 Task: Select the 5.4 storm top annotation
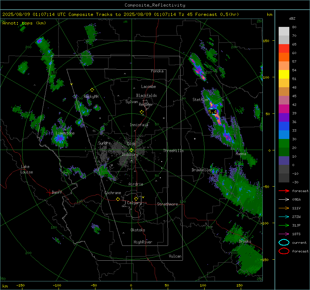[x=212, y=112]
